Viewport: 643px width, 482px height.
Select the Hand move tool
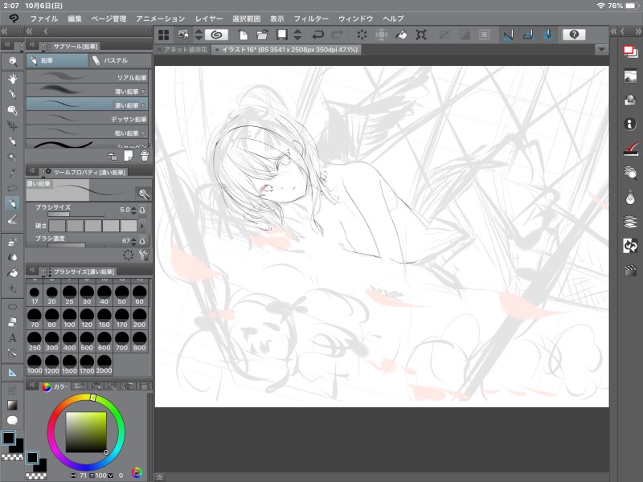coord(13,78)
